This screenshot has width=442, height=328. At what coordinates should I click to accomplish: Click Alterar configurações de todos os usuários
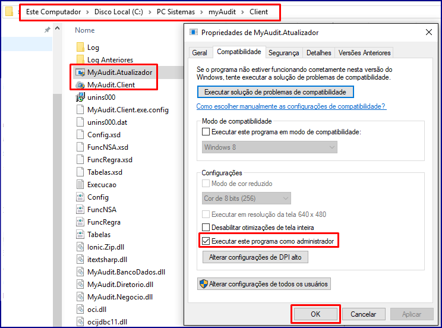(x=264, y=283)
